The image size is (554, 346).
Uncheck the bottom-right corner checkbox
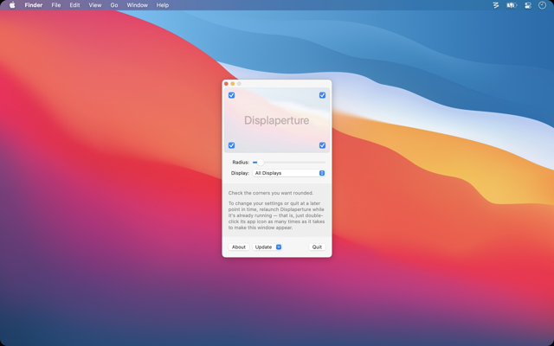tap(322, 145)
